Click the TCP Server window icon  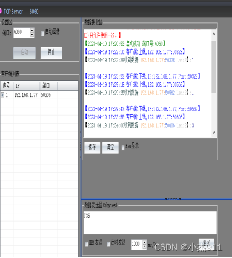click(x=1, y=11)
